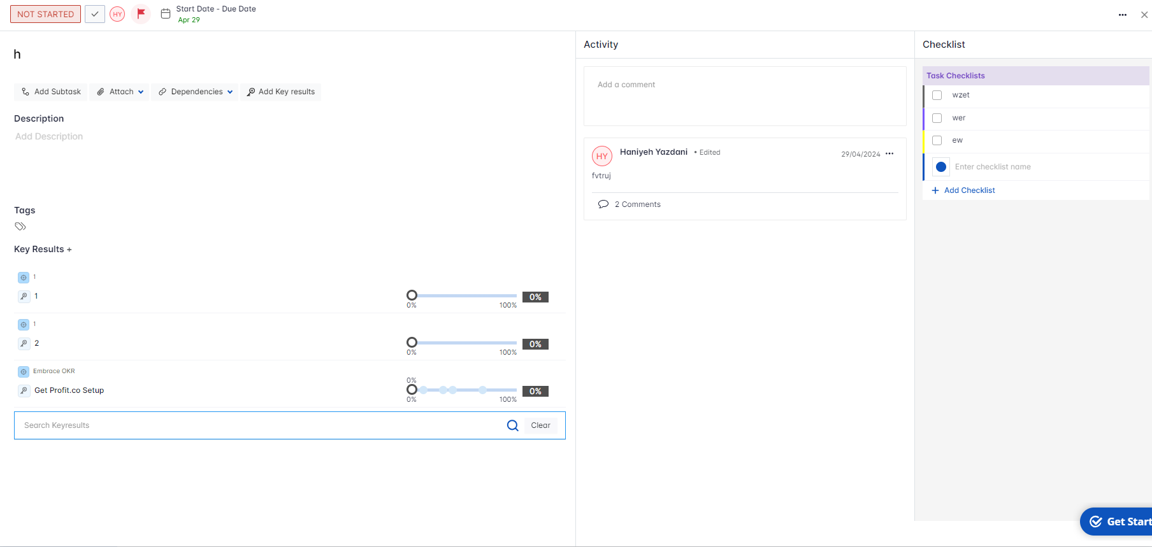Click the progress slider for 'Get Profit.co Setup'
Screen dimensions: 1152x547
pos(464,390)
